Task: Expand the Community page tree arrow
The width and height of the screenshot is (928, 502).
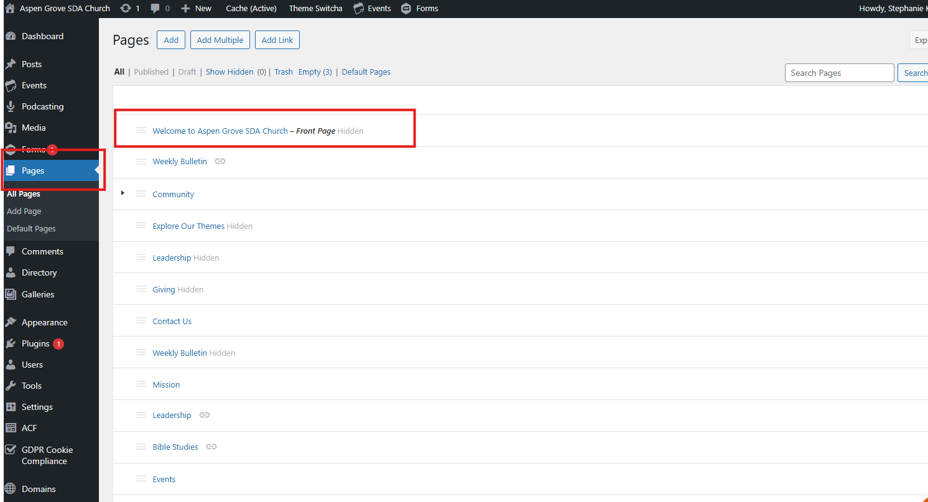Action: pos(123,193)
